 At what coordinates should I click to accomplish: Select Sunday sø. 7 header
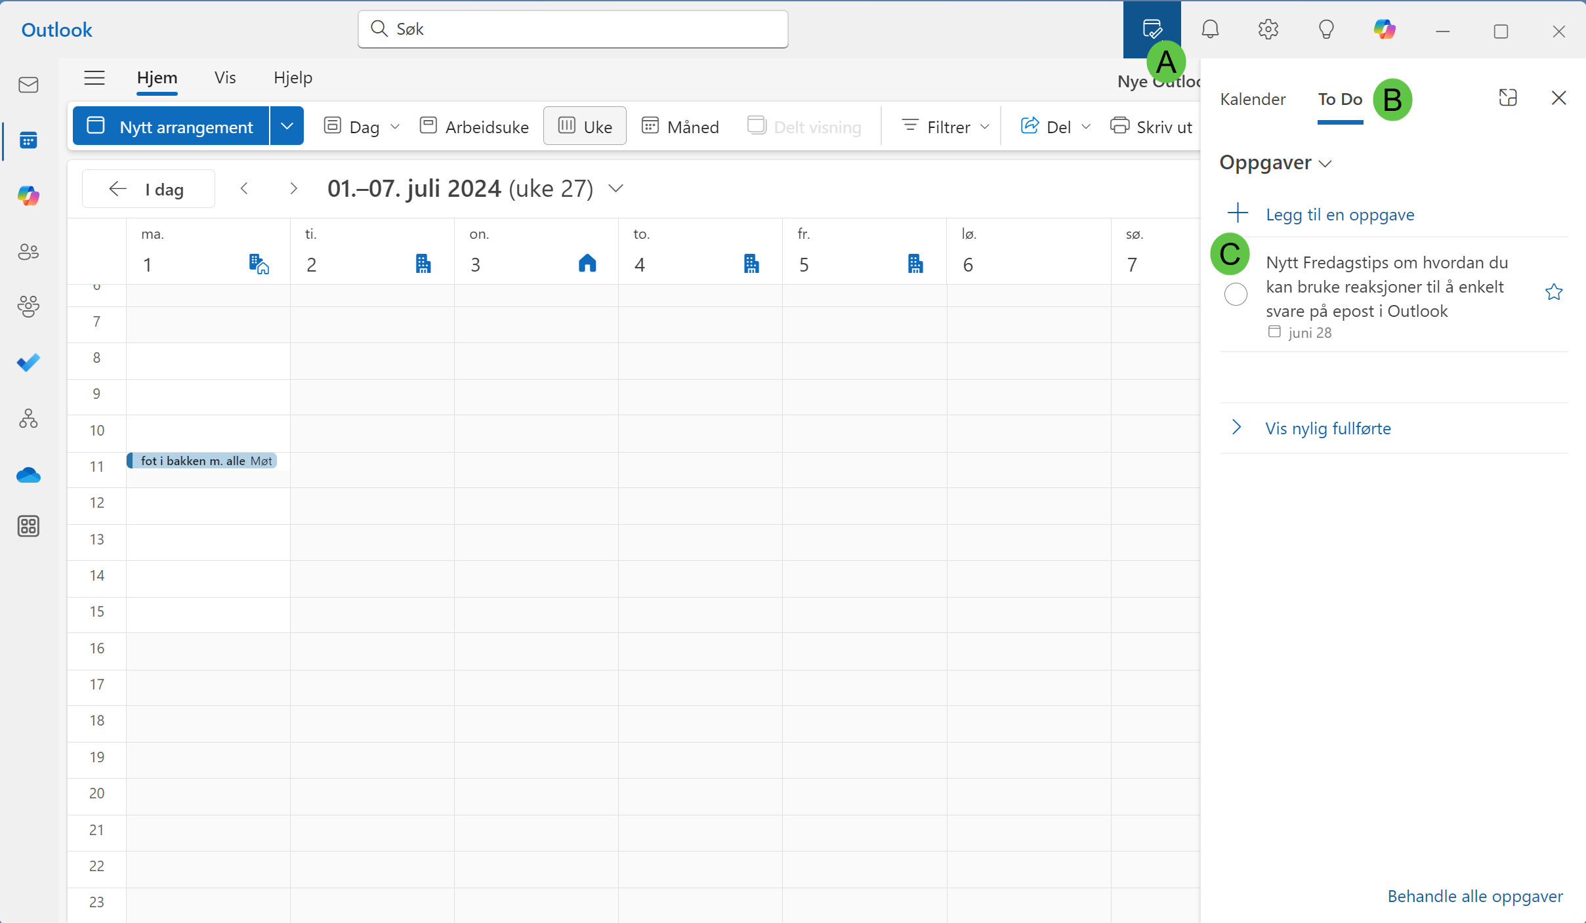[1156, 252]
